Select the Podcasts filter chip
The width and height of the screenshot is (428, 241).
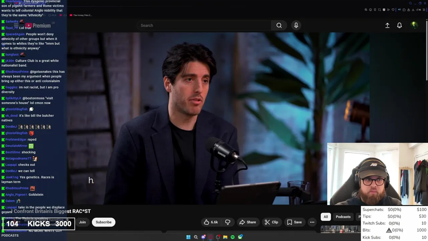click(343, 217)
